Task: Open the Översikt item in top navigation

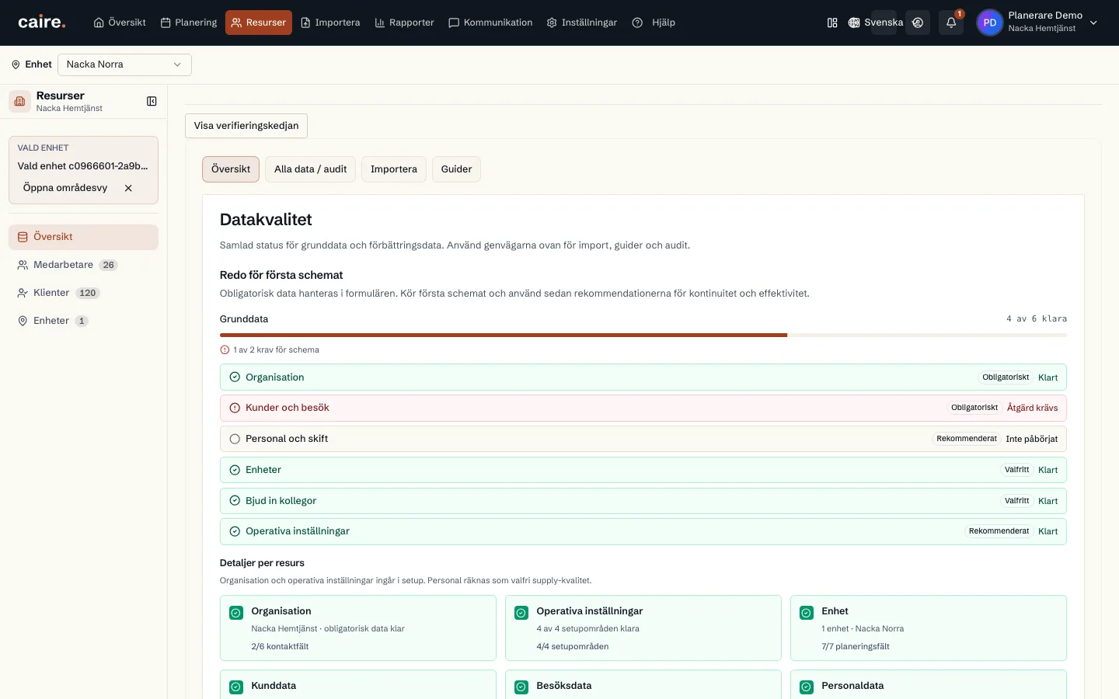Action: coord(120,23)
